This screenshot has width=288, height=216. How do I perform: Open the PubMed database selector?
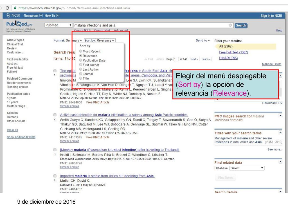pos(58,25)
